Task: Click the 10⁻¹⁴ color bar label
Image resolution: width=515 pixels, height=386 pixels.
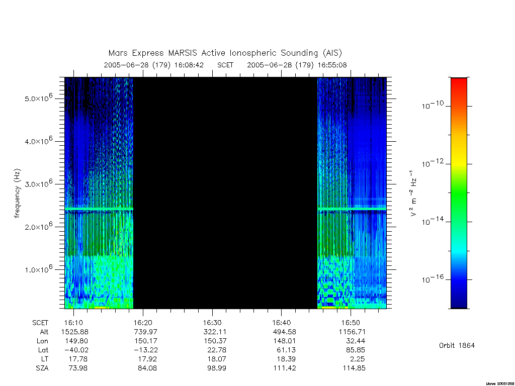Action: pyautogui.click(x=433, y=221)
